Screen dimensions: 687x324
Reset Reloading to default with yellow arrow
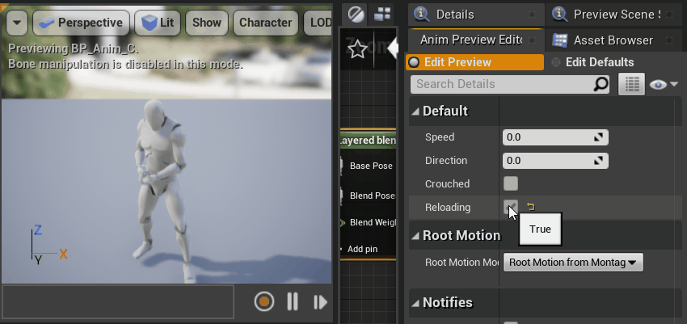(x=531, y=207)
